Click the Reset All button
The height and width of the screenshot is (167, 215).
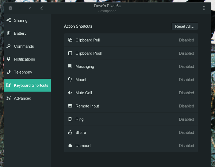185,26
